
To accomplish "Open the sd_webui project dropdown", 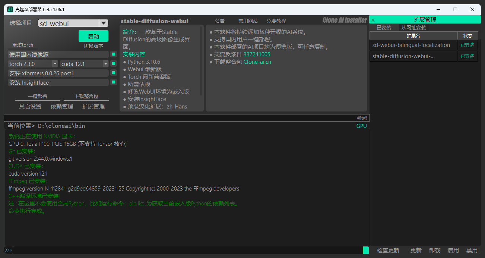I will (x=104, y=23).
